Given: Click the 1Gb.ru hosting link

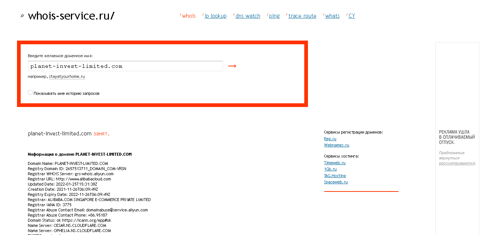Looking at the screenshot, I should [330, 169].
